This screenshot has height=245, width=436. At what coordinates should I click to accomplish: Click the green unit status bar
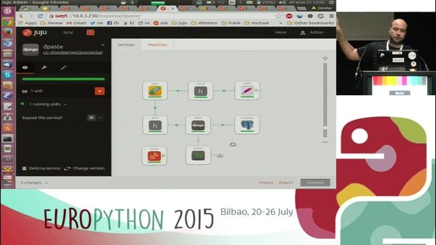click(x=63, y=79)
